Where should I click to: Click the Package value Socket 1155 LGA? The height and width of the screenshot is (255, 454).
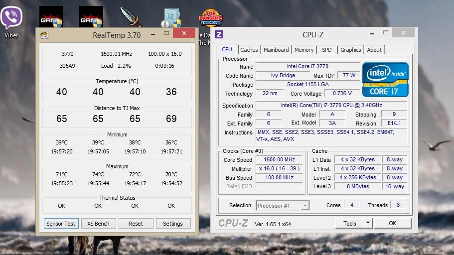pos(307,84)
